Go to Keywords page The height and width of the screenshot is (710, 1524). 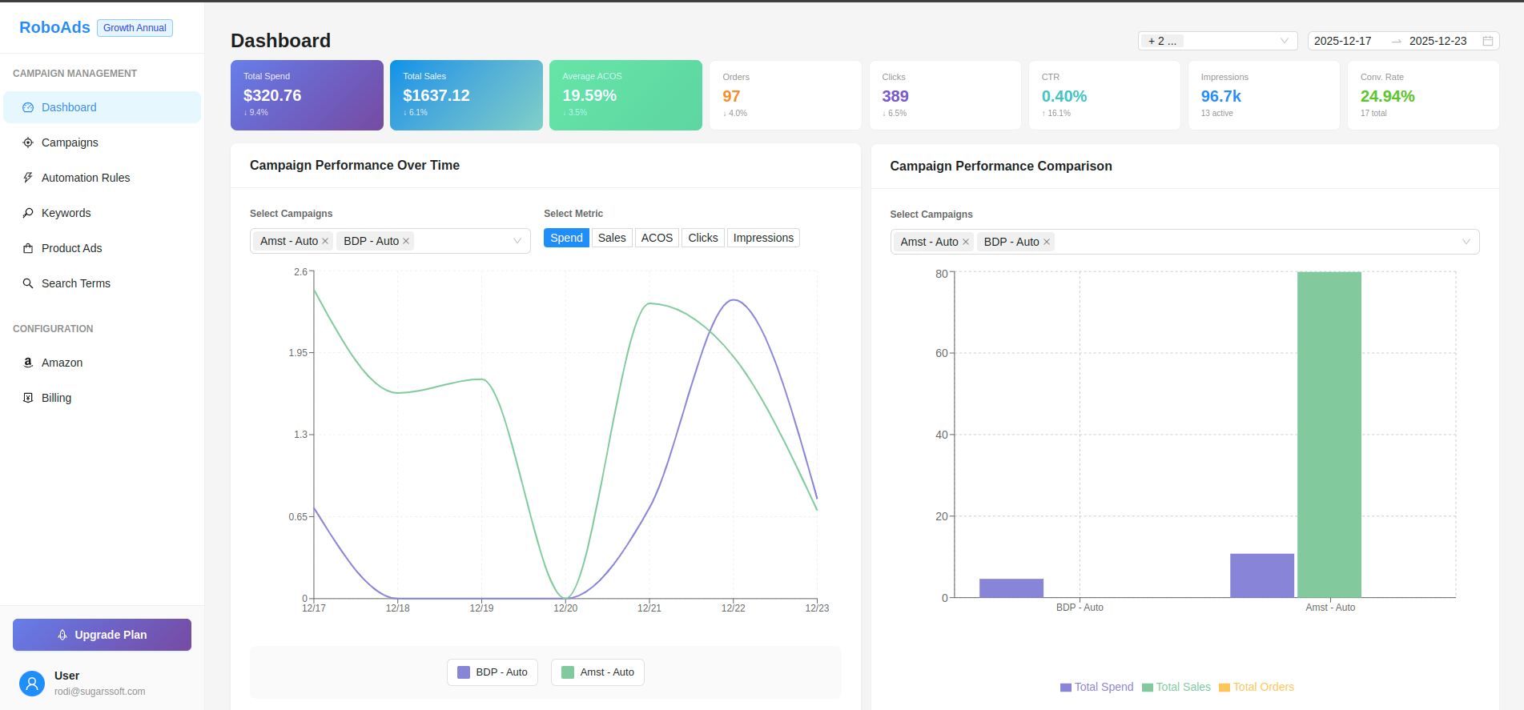click(x=102, y=213)
